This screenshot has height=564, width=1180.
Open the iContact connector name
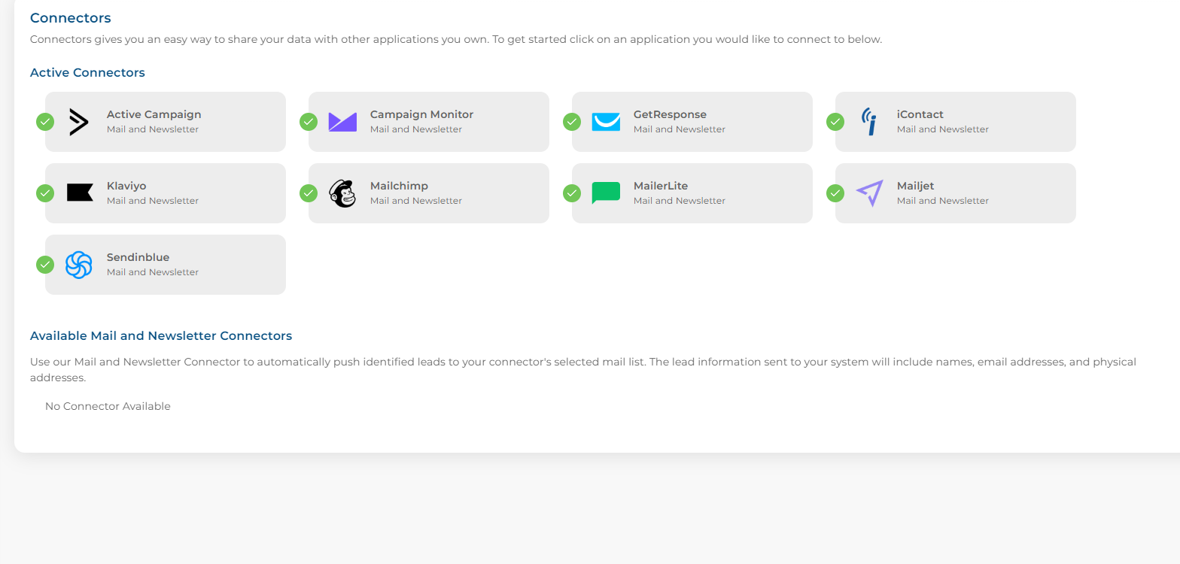920,114
